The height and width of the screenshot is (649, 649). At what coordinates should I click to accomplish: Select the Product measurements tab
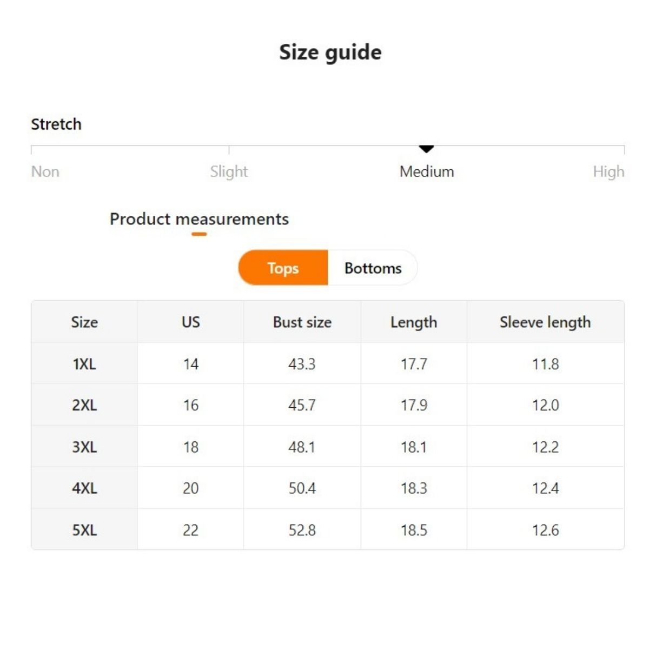click(x=199, y=219)
